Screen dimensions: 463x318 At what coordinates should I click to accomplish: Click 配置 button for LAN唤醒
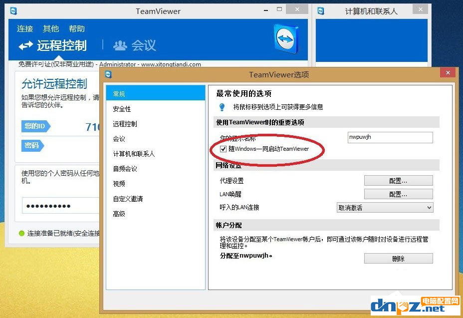pyautogui.click(x=398, y=194)
